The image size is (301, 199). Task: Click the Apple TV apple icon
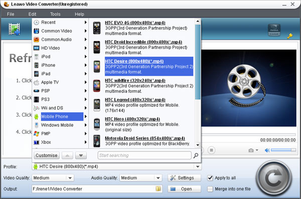(x=36, y=82)
